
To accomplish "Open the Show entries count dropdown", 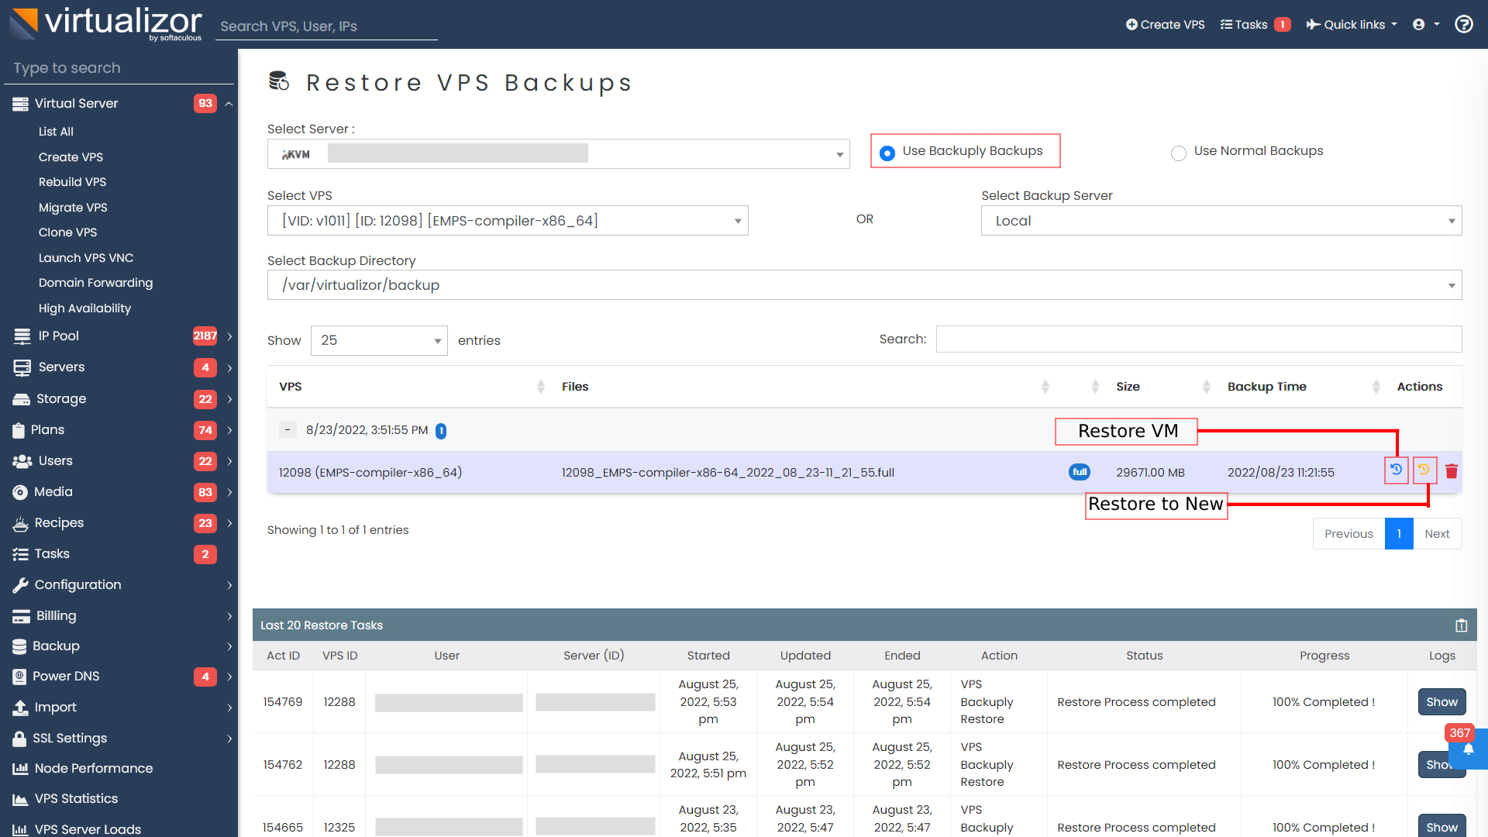I will click(x=379, y=340).
